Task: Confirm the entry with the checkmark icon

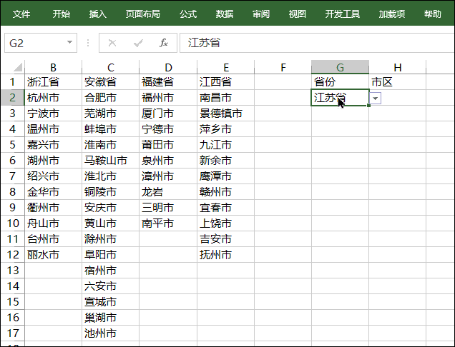Action: click(x=138, y=43)
